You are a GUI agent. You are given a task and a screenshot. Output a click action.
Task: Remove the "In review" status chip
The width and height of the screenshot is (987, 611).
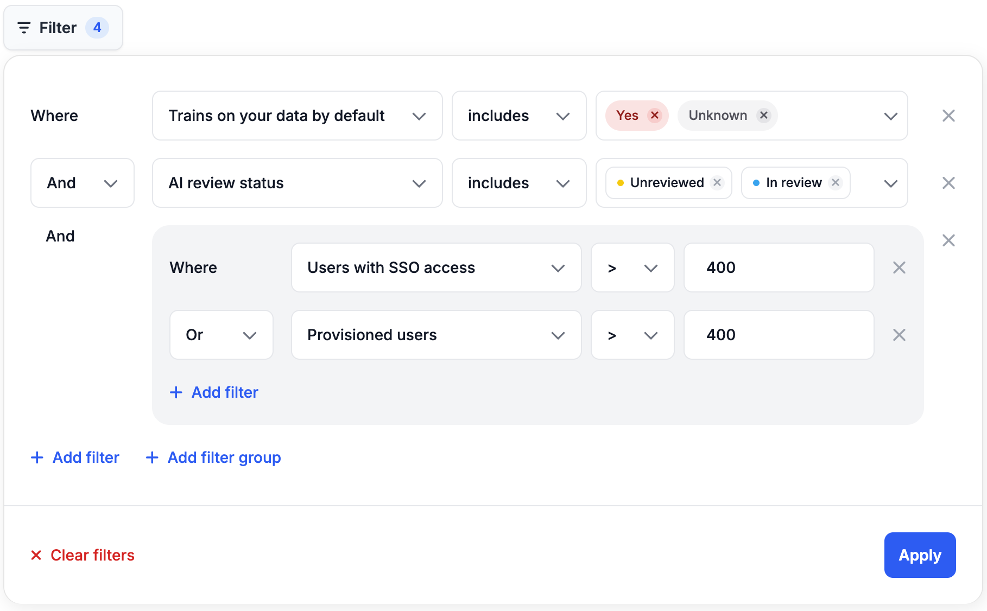point(836,183)
